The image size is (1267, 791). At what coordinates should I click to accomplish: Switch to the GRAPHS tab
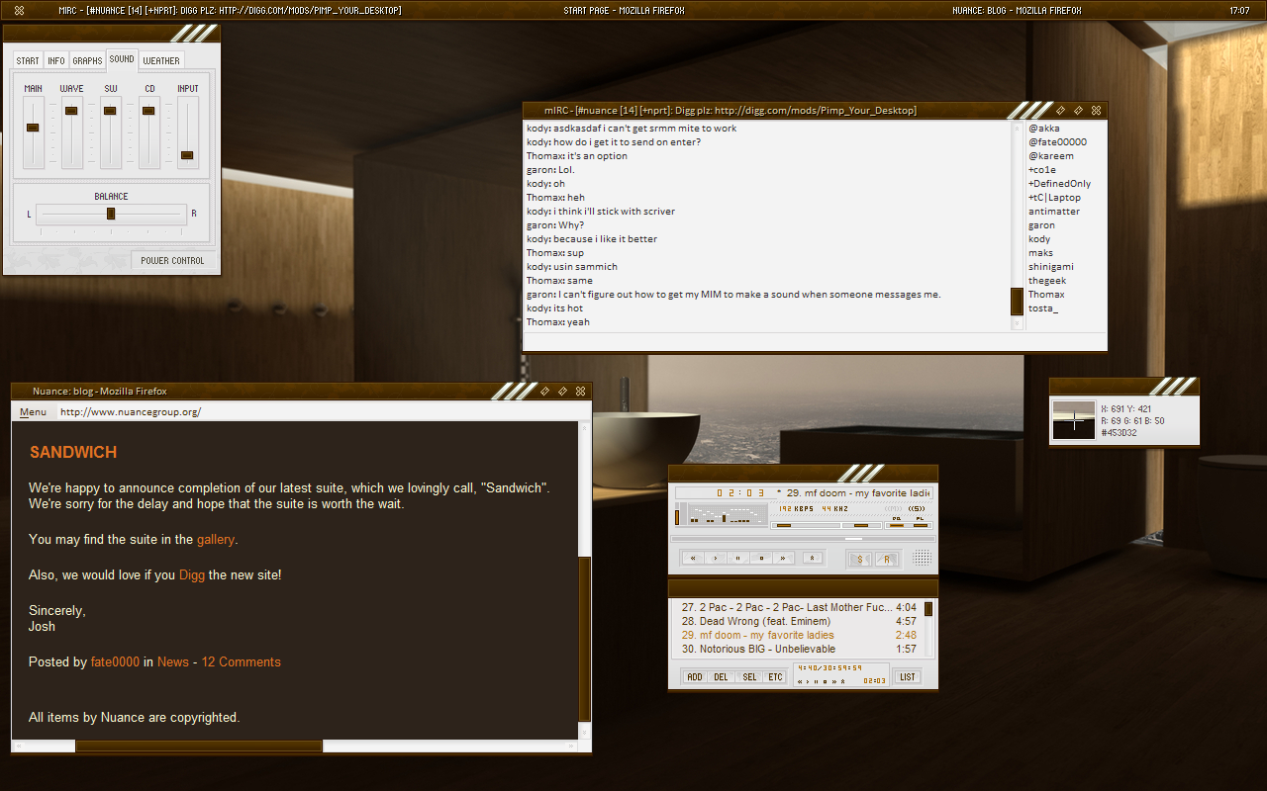87,60
